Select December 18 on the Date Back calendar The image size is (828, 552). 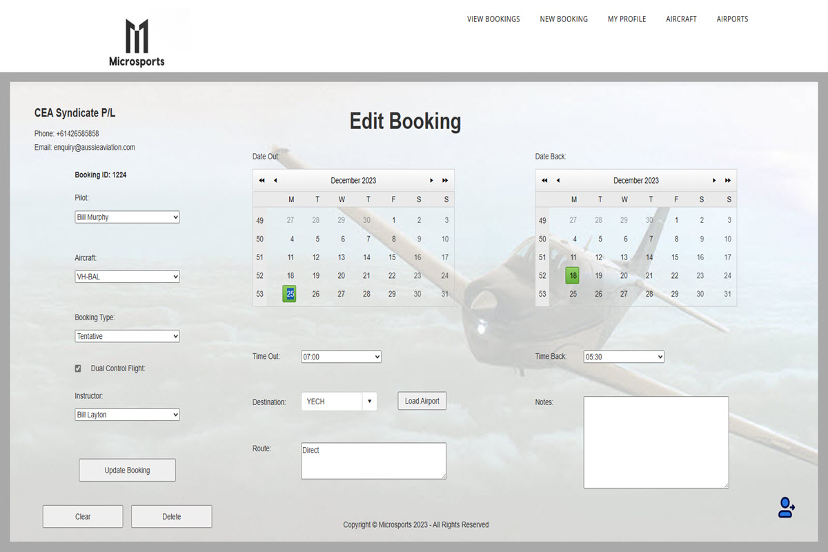[573, 275]
